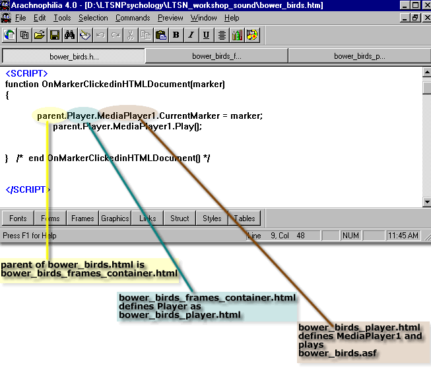Open the Tools menu
431x371 pixels.
(62, 18)
